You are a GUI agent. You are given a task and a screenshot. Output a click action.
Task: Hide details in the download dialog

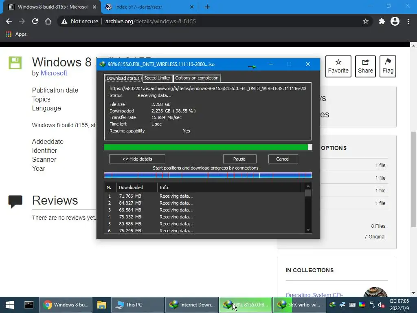pos(137,159)
